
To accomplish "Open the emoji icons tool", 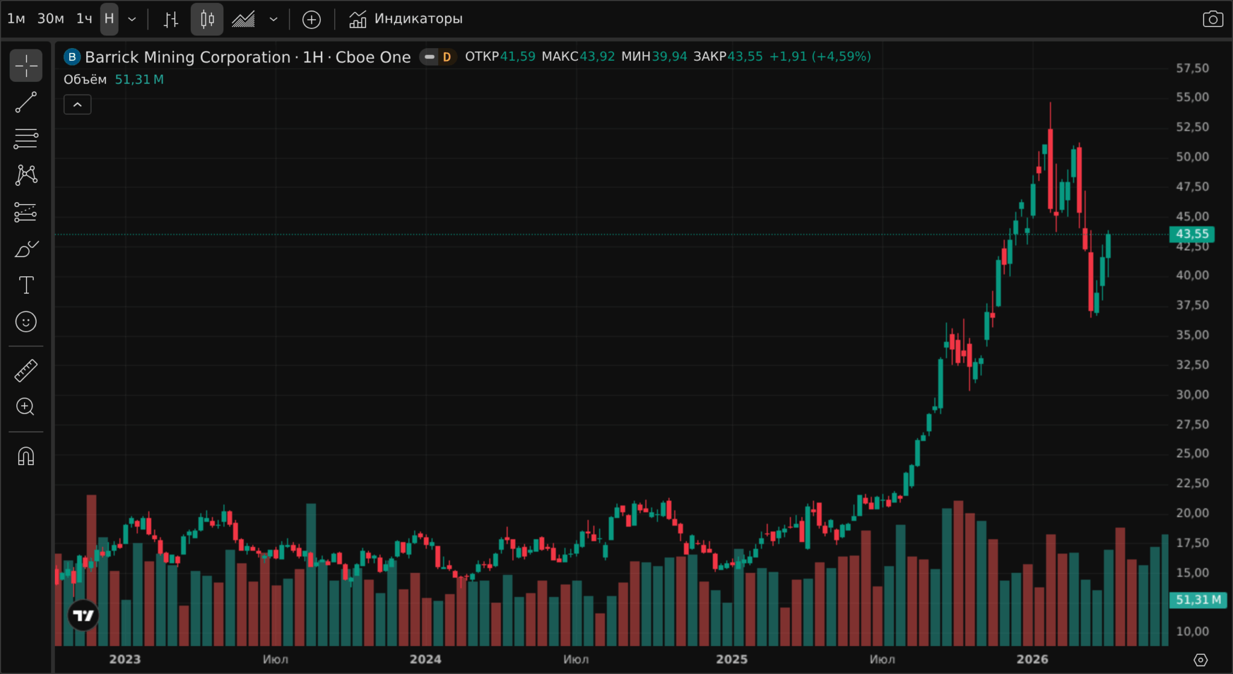I will (26, 322).
